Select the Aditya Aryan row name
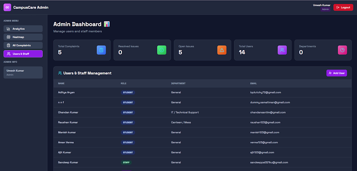The height and width of the screenshot is (171, 357). coord(66,92)
